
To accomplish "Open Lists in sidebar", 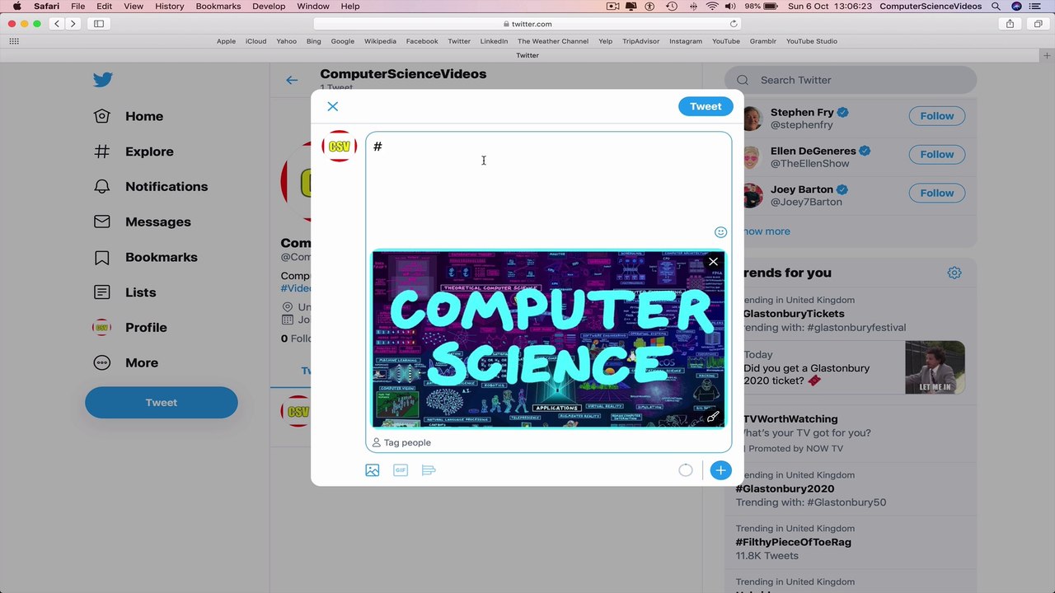I will [124, 292].
